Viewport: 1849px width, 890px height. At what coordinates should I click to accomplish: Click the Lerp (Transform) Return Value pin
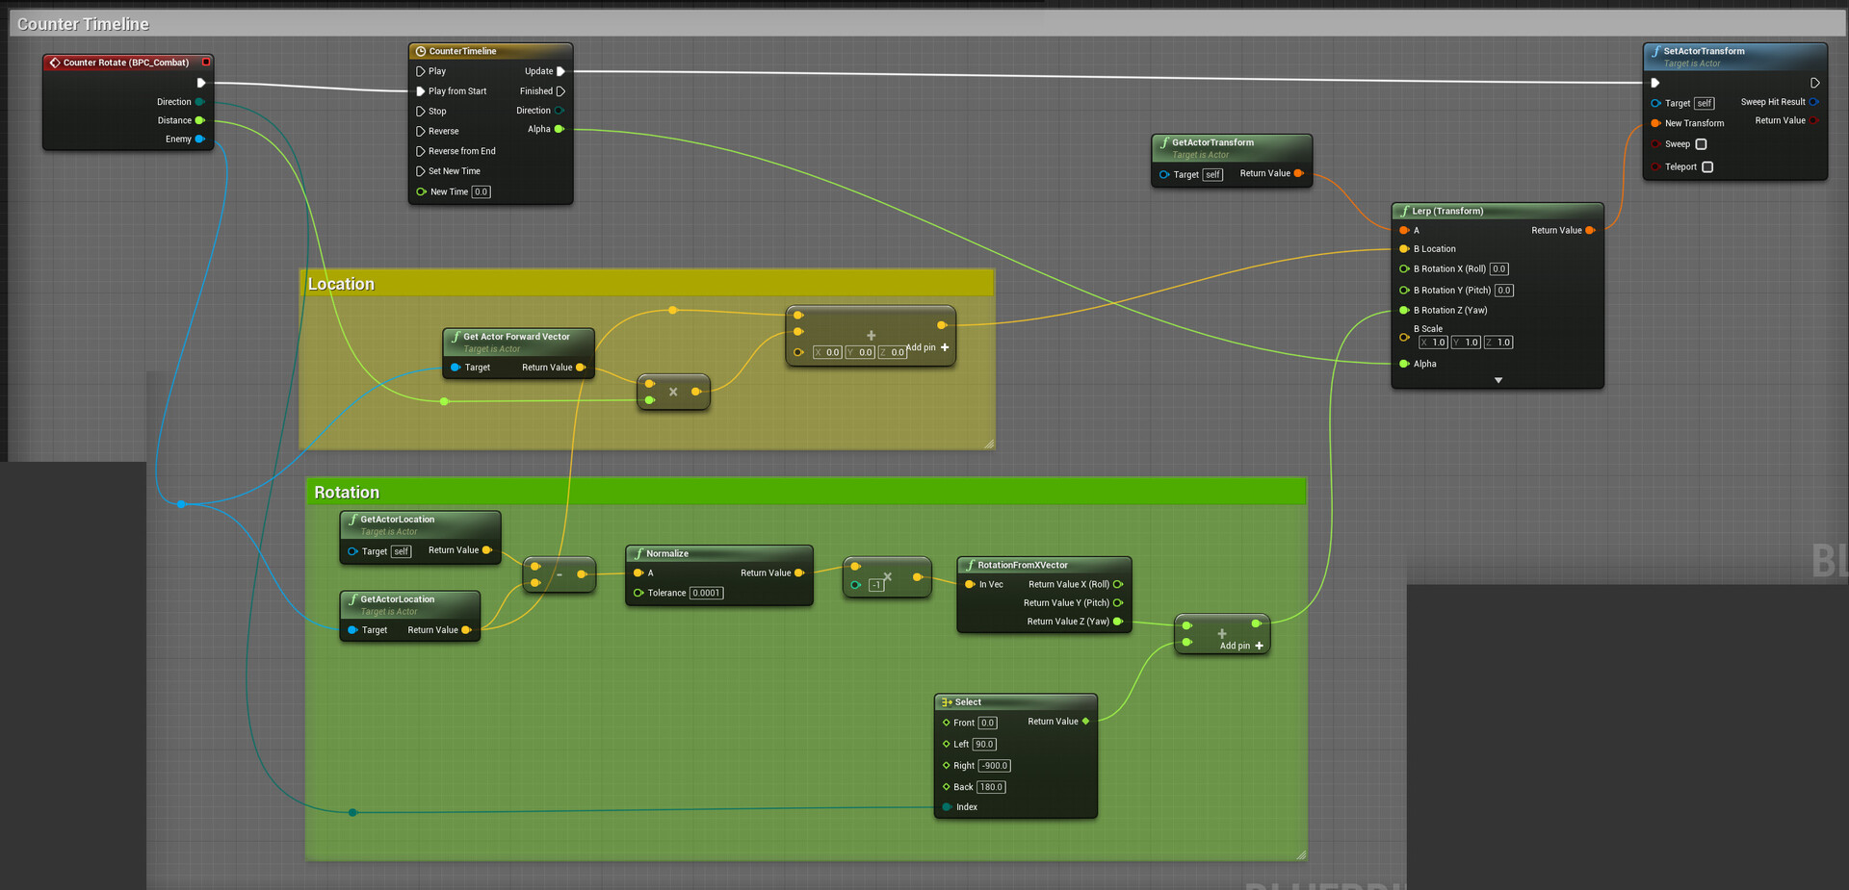(1590, 230)
